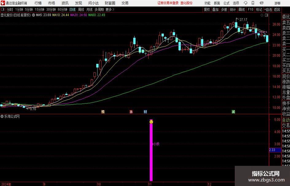Click the 榜 event marker
The width and height of the screenshot is (290, 186).
(x=103, y=112)
